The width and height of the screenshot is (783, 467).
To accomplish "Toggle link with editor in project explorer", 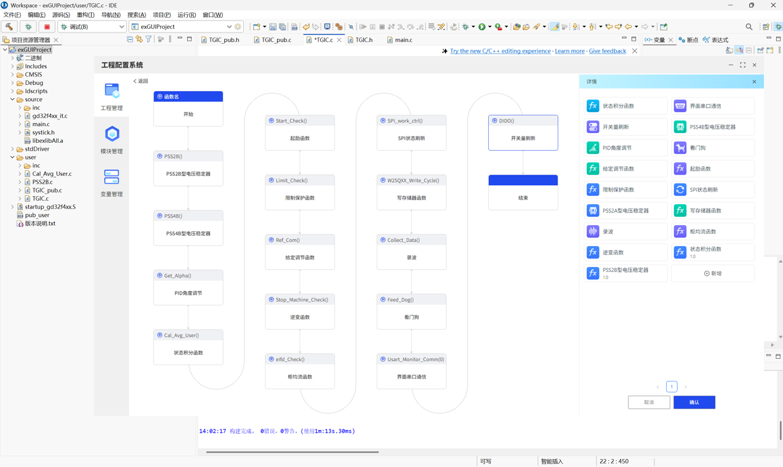I will [x=139, y=39].
